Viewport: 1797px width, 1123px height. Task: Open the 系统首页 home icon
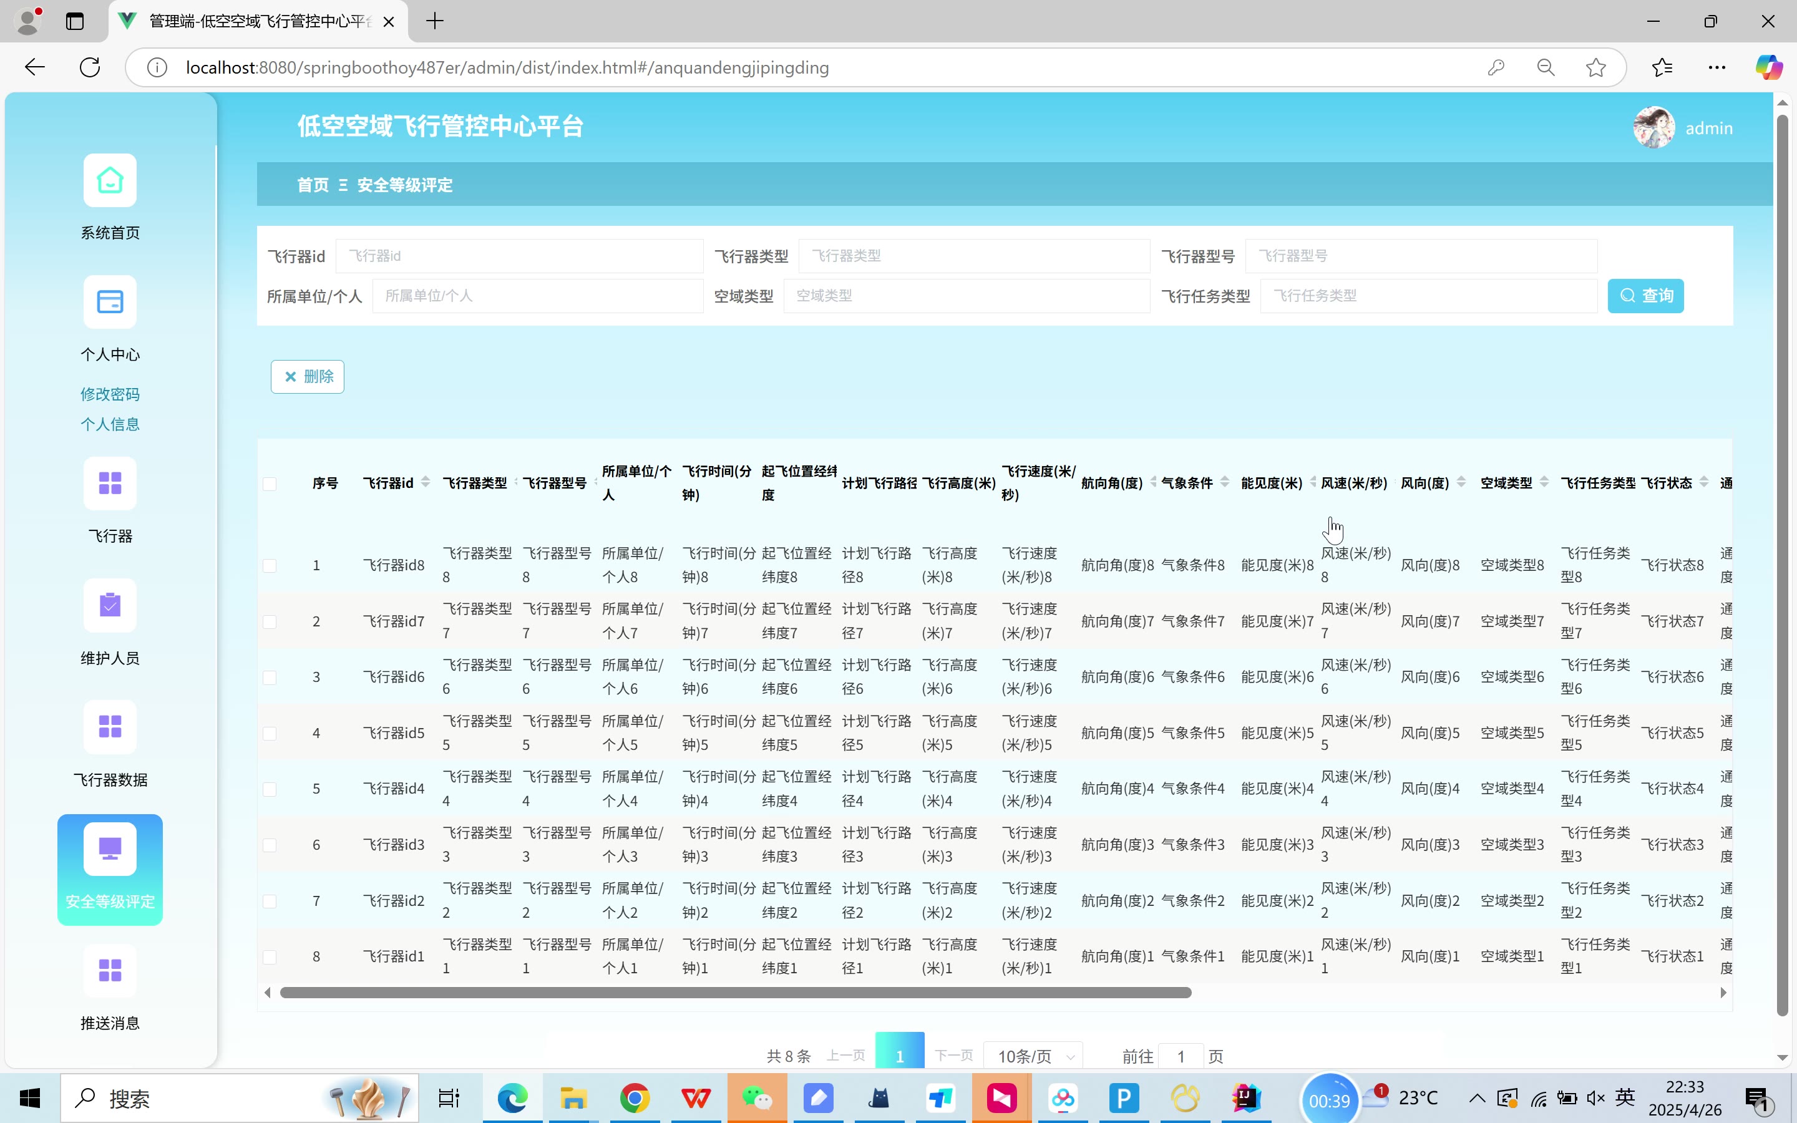(x=110, y=180)
